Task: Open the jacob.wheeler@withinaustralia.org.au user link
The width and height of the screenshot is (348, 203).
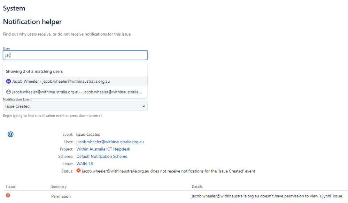Action: point(110,142)
